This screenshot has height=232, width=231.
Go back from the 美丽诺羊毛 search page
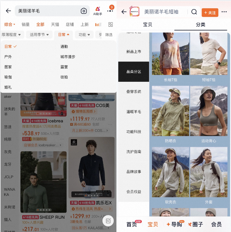pyautogui.click(x=8, y=11)
